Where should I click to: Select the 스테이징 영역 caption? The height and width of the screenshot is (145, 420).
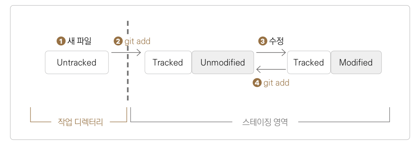click(265, 122)
